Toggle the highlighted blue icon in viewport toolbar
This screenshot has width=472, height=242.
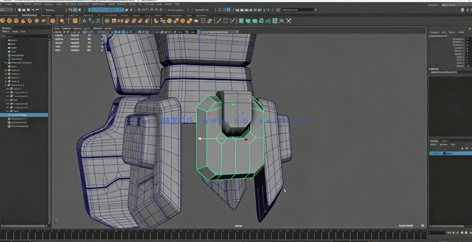(199, 32)
